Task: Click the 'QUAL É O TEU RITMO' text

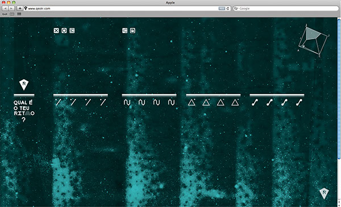Action: [24, 108]
